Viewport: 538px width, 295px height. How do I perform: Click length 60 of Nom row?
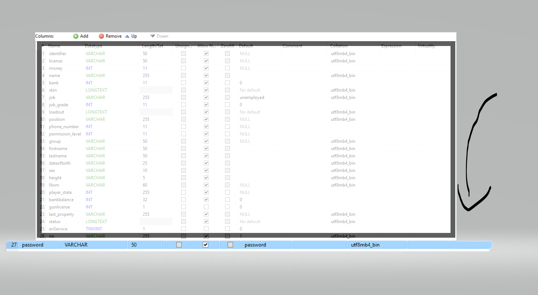(x=145, y=185)
